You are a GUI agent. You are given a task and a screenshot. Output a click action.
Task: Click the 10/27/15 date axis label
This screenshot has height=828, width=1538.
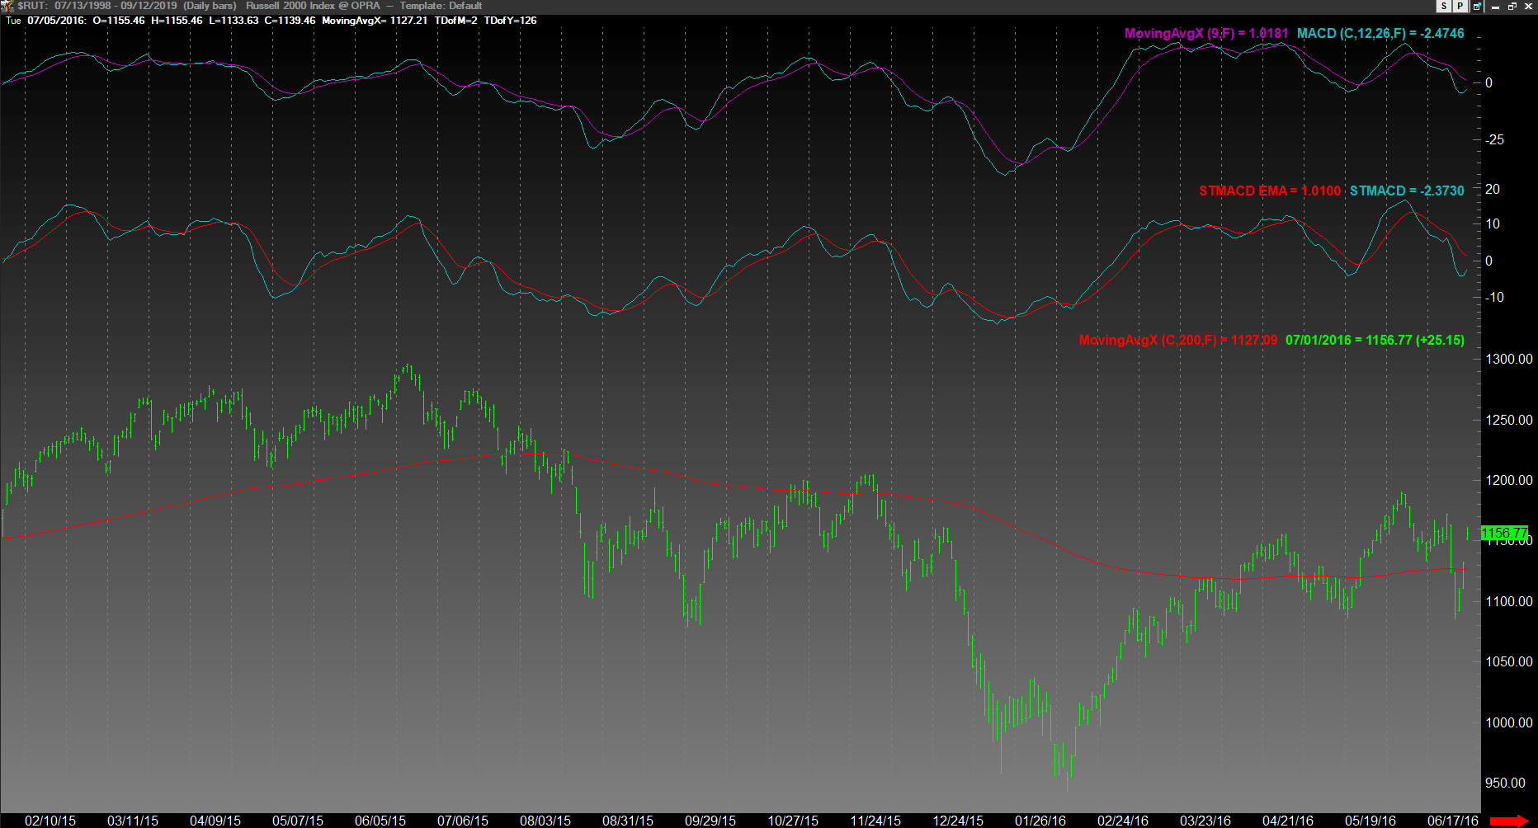click(x=793, y=821)
